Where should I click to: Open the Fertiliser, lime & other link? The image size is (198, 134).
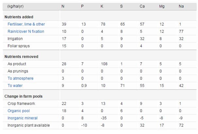pyautogui.click(x=26, y=24)
